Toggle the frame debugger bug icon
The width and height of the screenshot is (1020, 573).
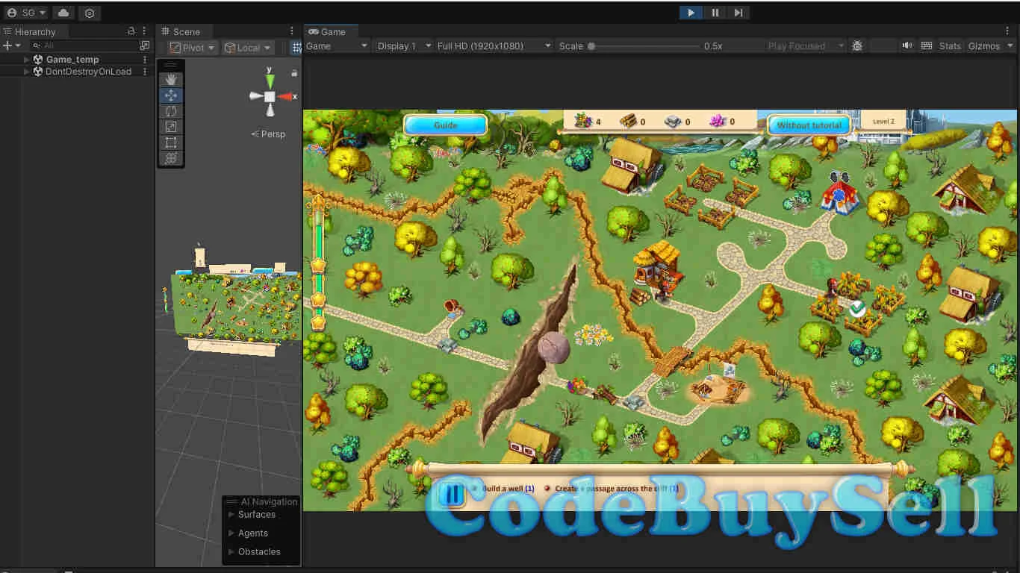[857, 46]
